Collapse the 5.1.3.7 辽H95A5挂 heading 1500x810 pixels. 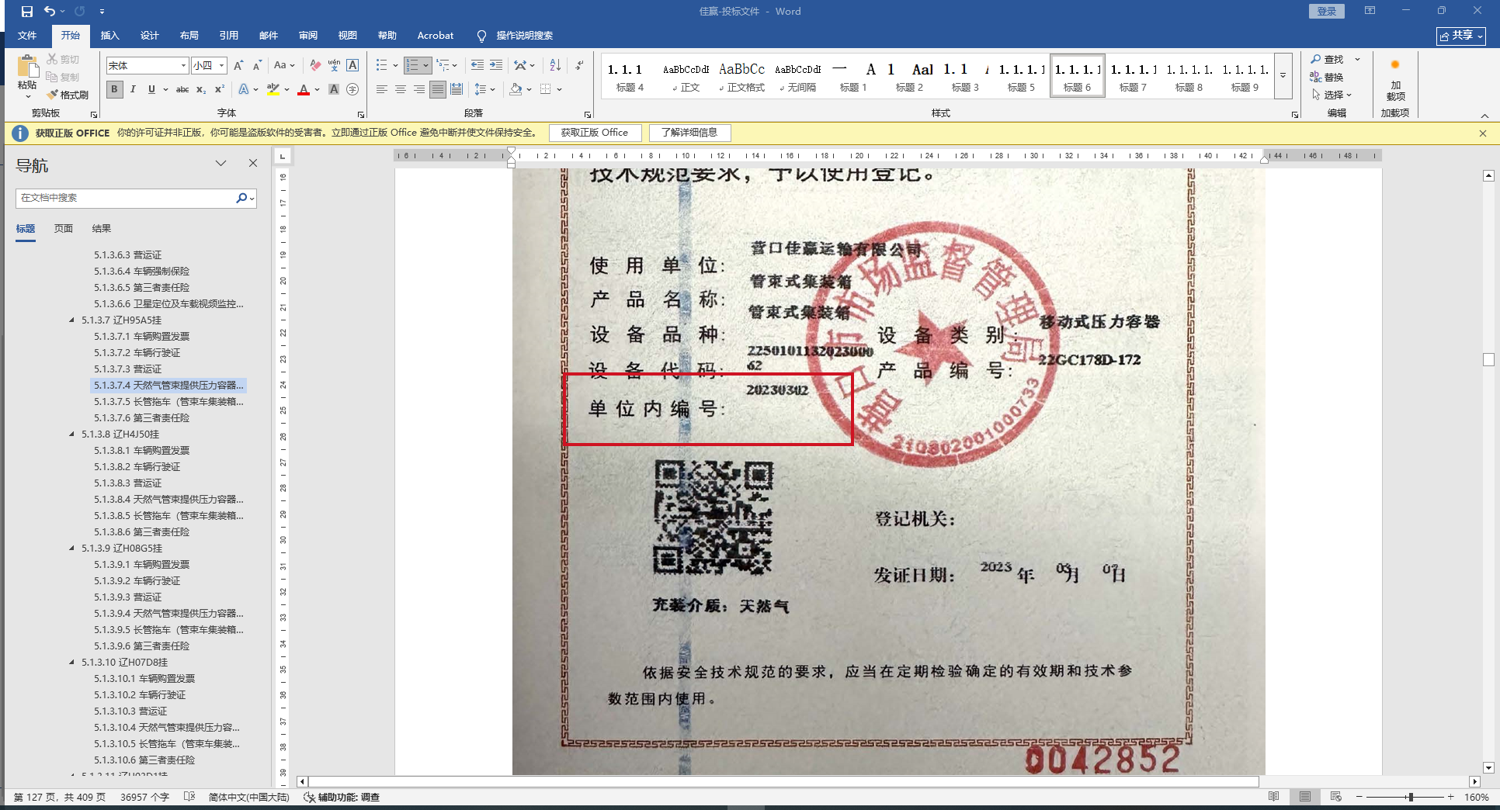coord(72,320)
